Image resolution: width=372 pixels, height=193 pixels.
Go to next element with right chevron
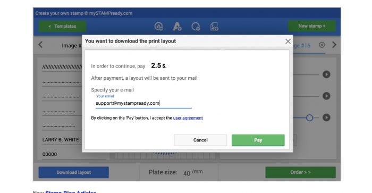click(x=334, y=45)
